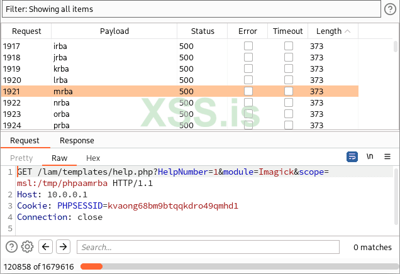Toggle Error checkbox for request 1917
Image resolution: width=400 pixels, height=274 pixels.
[x=248, y=46]
